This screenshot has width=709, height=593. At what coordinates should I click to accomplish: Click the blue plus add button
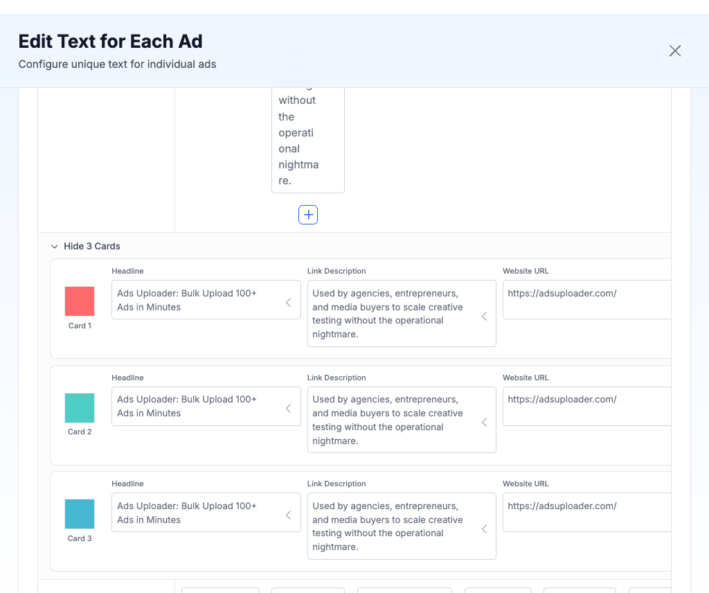pos(308,215)
